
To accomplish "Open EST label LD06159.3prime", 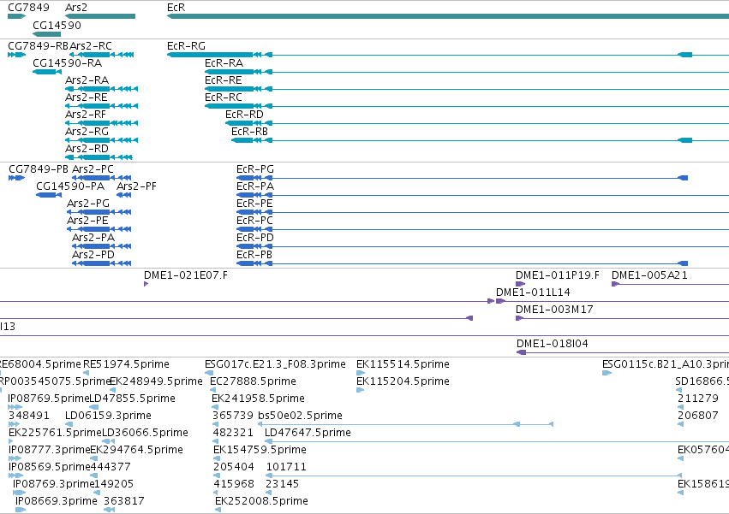I will click(x=108, y=417).
